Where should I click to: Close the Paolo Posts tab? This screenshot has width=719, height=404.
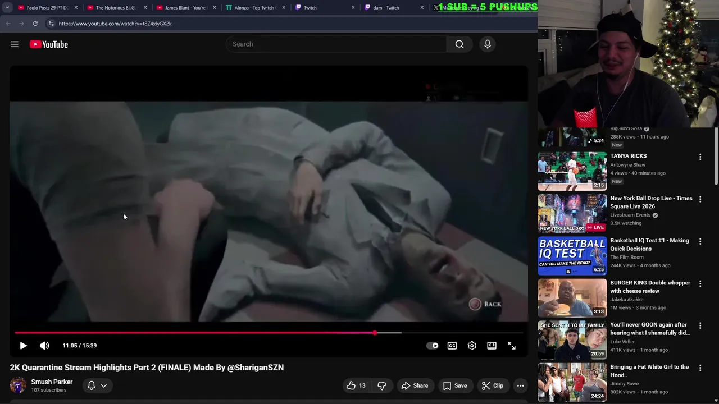pos(76,8)
